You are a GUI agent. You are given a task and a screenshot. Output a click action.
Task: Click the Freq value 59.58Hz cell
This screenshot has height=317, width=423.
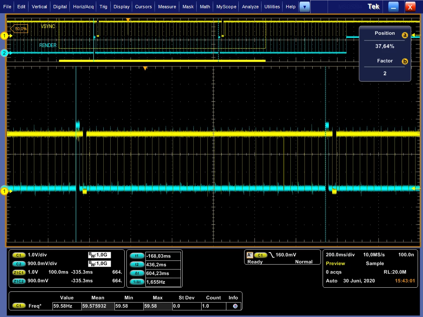pyautogui.click(x=67, y=306)
